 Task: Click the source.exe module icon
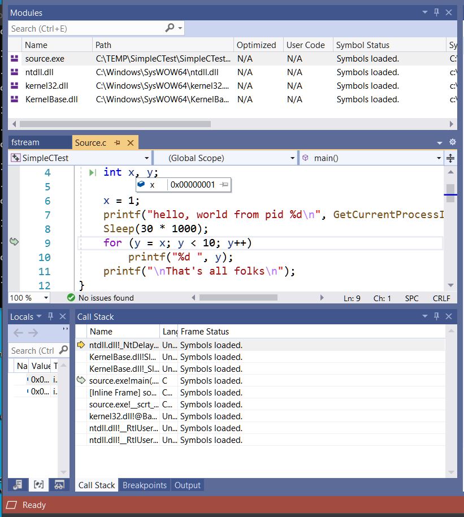(15, 58)
